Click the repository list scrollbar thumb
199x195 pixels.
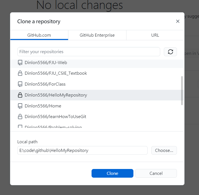[182, 90]
